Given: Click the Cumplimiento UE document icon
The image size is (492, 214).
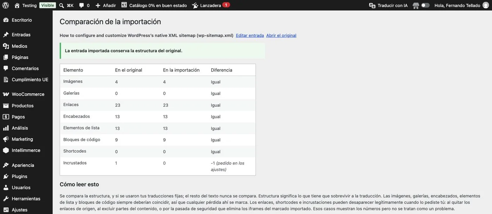Looking at the screenshot, I should pyautogui.click(x=6, y=80).
